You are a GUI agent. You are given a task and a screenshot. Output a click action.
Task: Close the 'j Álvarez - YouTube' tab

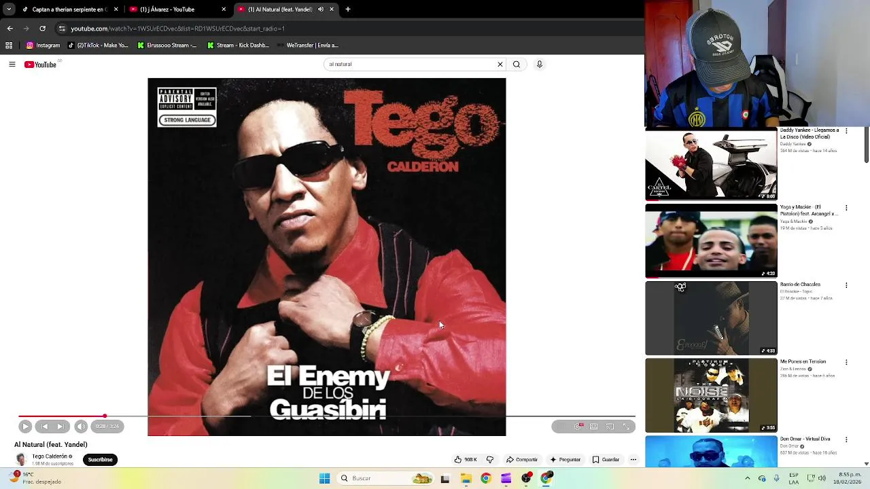tap(224, 10)
